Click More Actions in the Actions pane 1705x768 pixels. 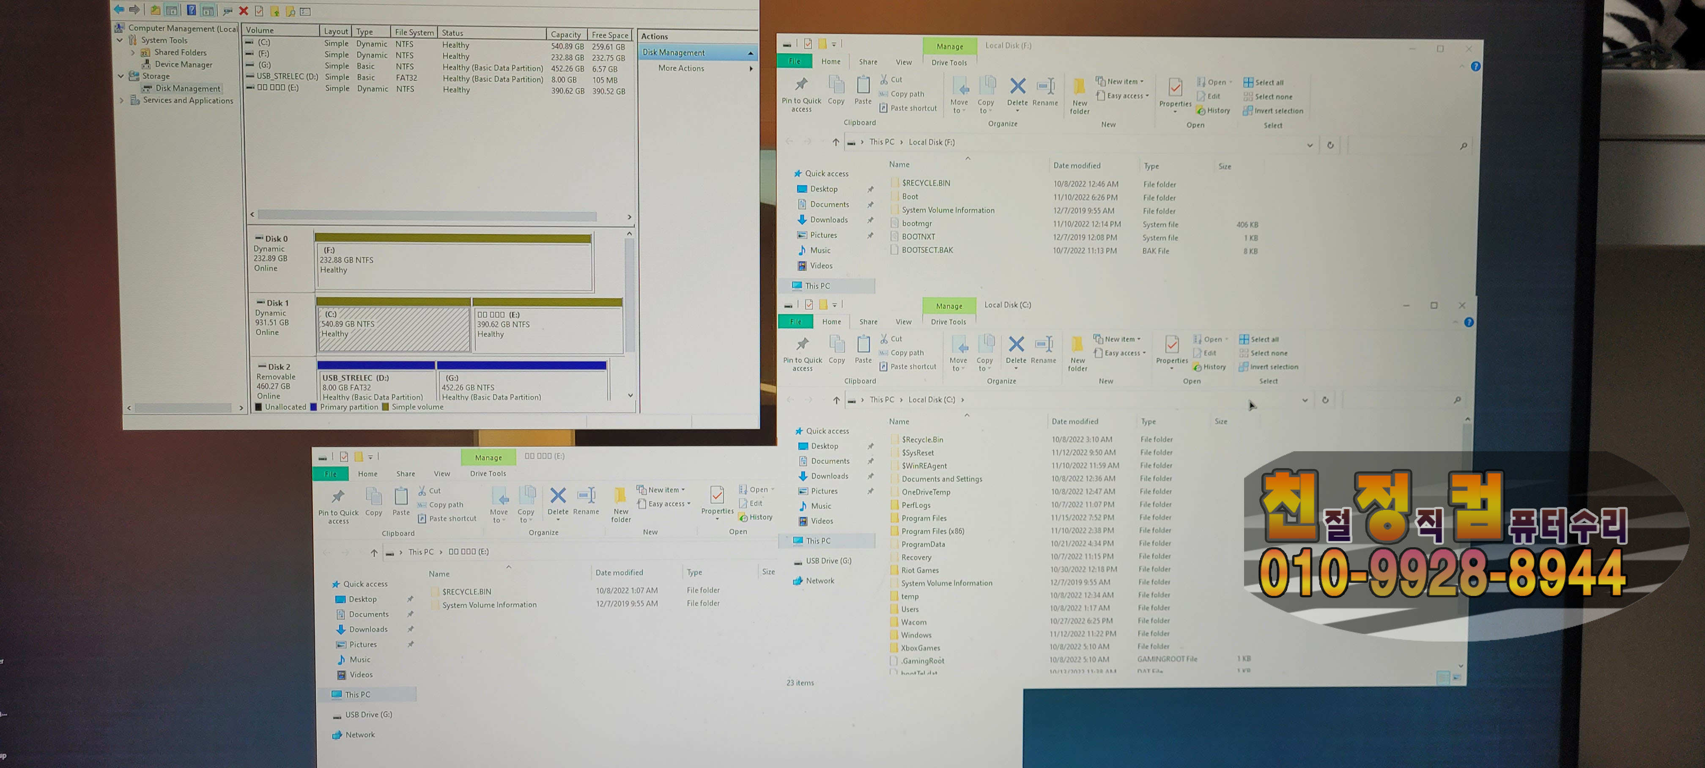(681, 68)
